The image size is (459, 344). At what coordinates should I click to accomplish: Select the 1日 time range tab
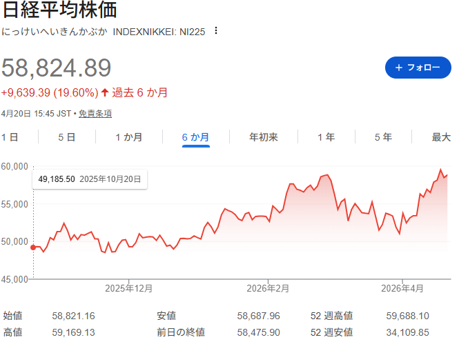(10, 137)
